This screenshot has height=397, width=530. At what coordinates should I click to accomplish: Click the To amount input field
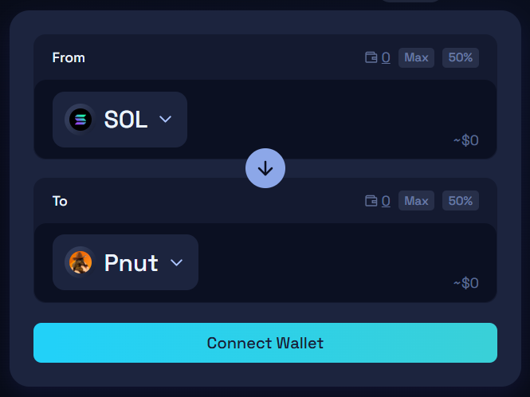338,257
